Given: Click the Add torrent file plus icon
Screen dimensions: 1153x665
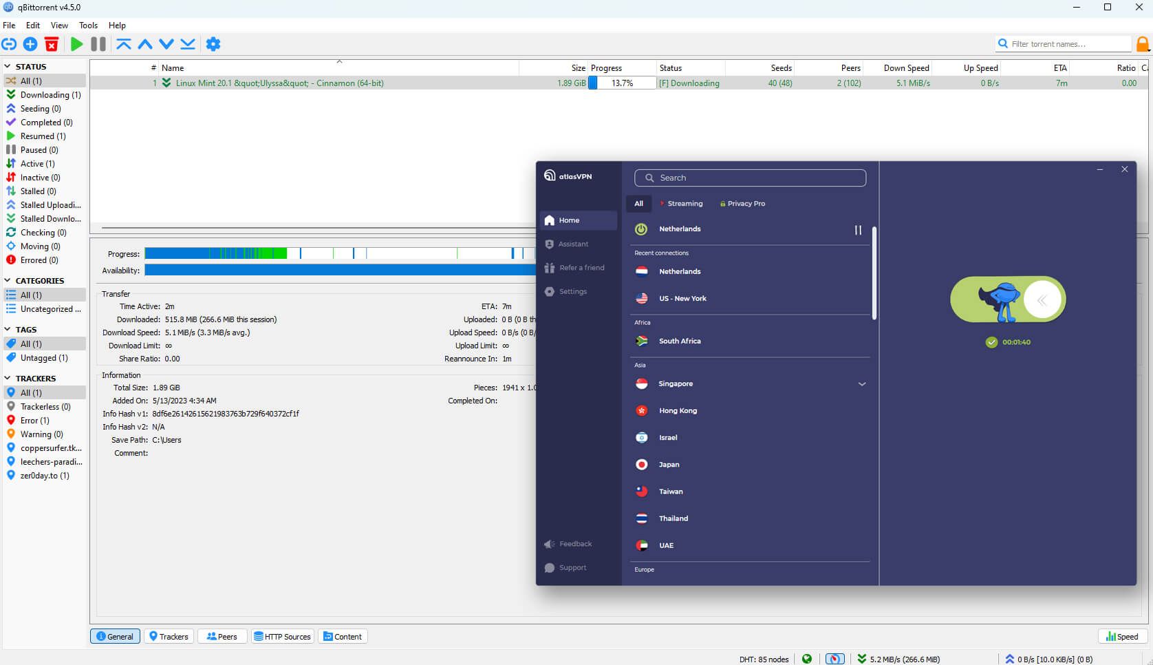Looking at the screenshot, I should click(x=30, y=44).
